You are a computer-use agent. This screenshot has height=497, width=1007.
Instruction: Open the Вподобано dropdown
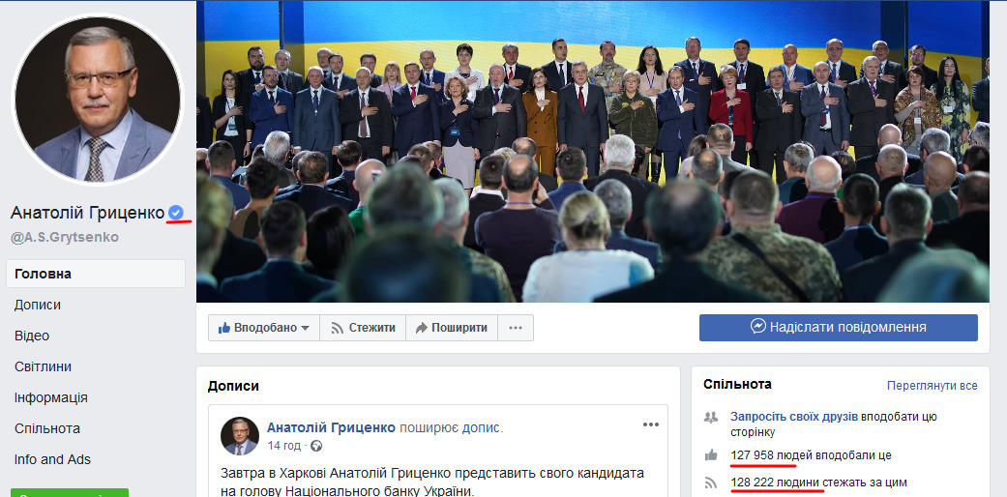(264, 328)
